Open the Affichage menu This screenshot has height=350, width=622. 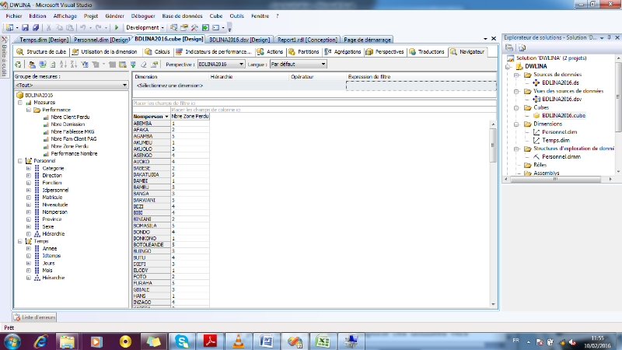65,16
